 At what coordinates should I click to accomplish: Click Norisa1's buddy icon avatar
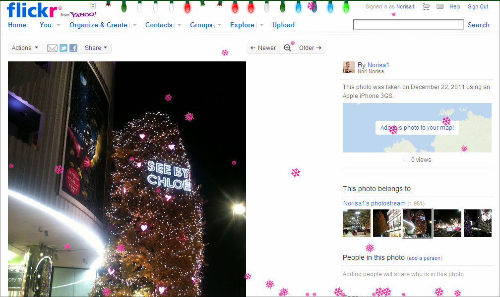349,67
